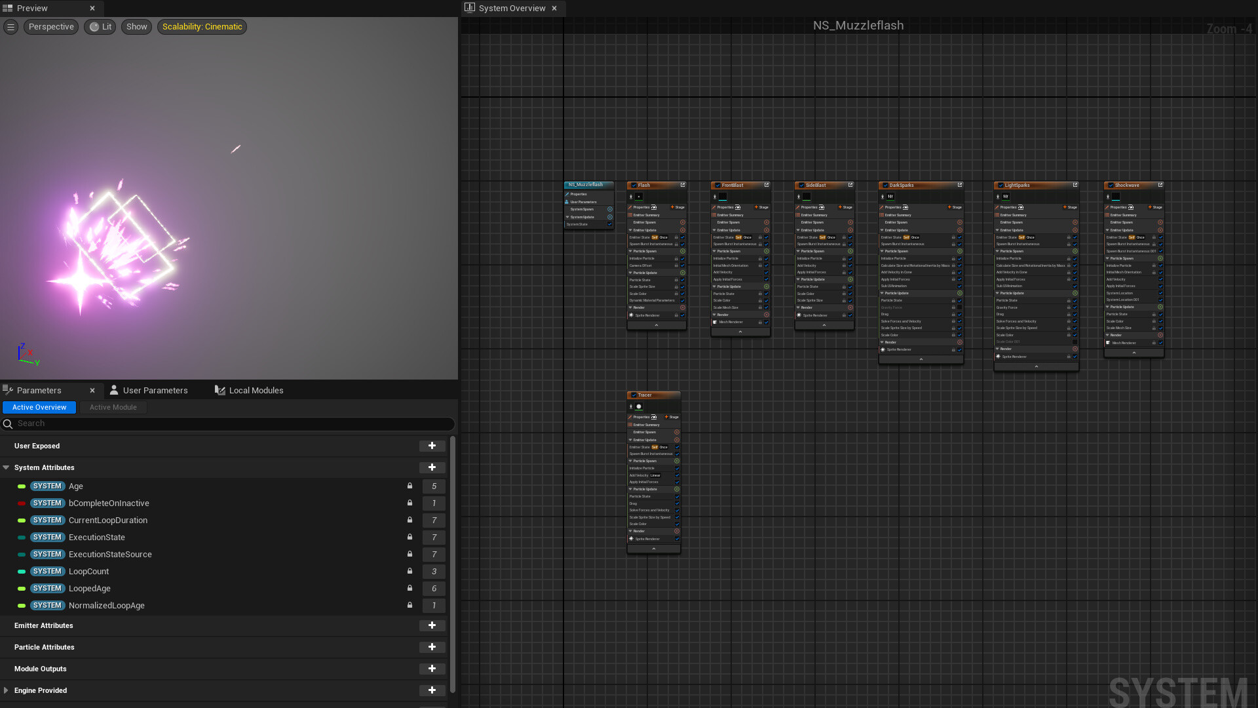
Task: Collapse the LightSparks emitter node
Action: pyautogui.click(x=1036, y=366)
